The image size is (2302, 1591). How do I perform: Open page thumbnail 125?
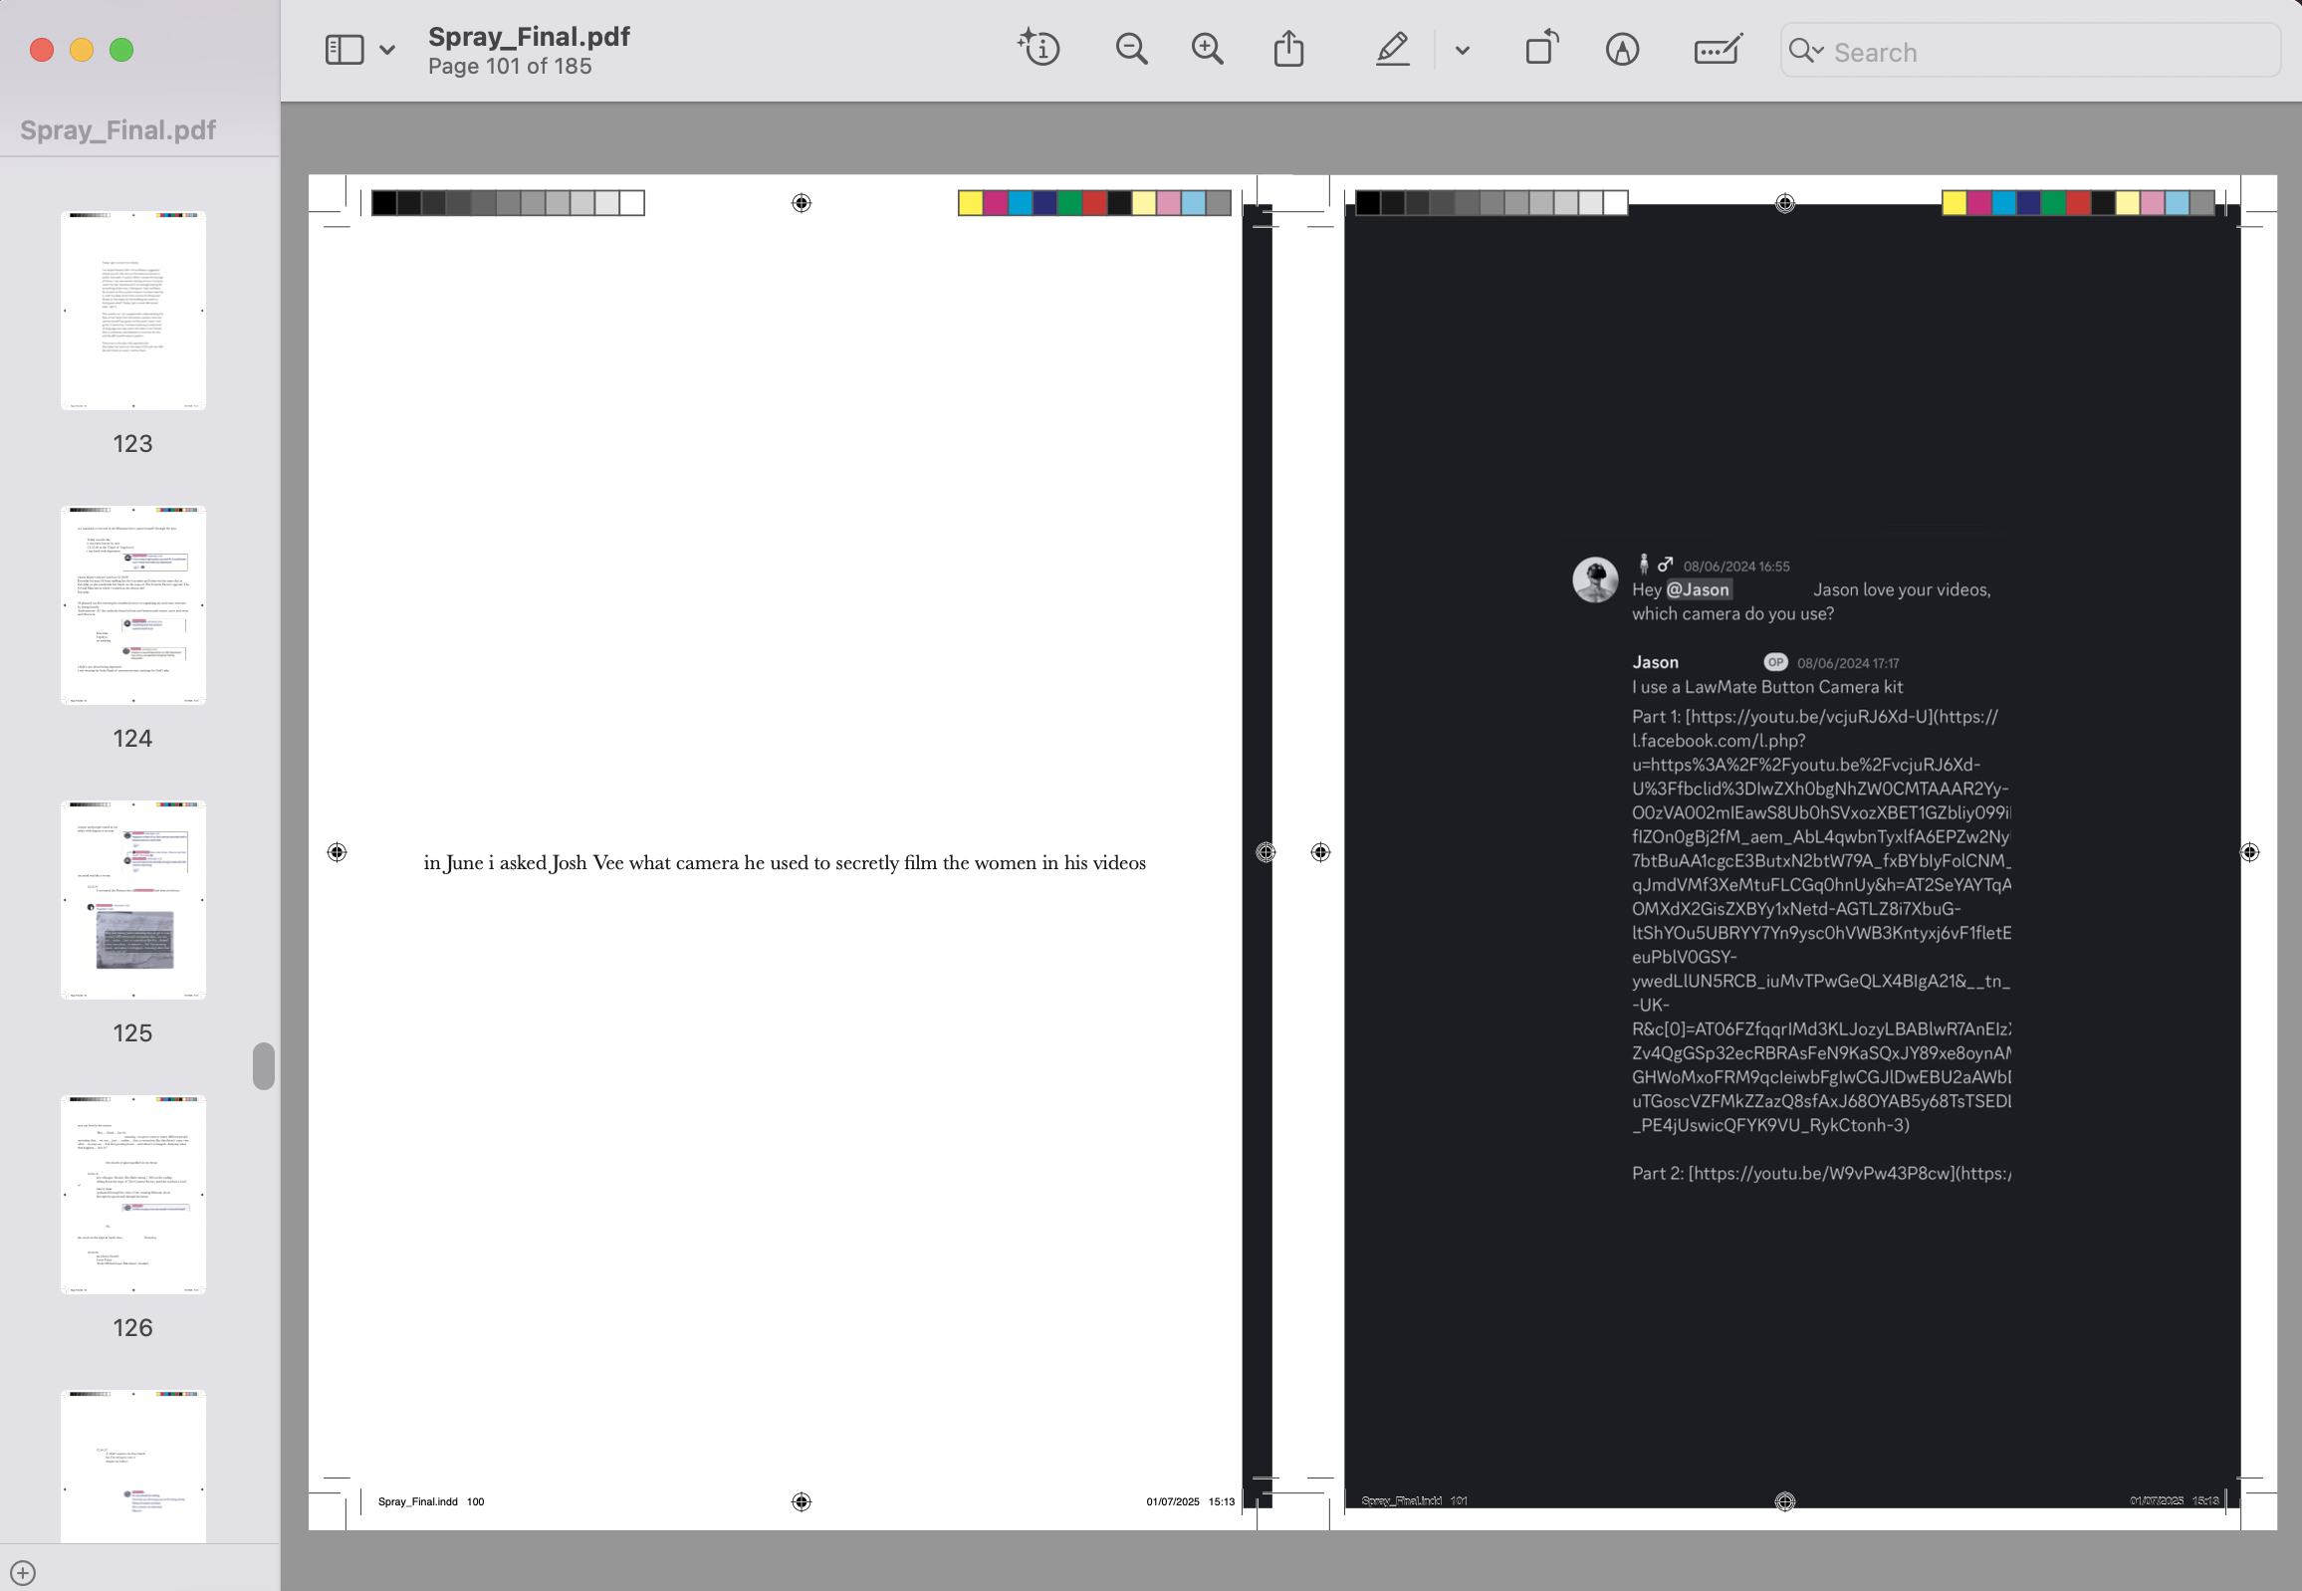[132, 899]
